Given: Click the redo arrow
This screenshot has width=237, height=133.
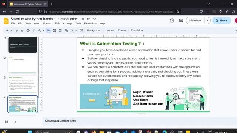Looking at the screenshot, I should (x=22, y=30).
